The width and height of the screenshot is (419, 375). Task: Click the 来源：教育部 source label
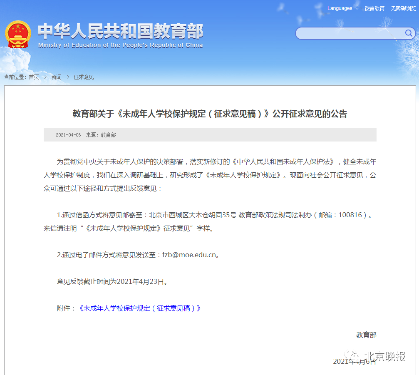point(101,135)
